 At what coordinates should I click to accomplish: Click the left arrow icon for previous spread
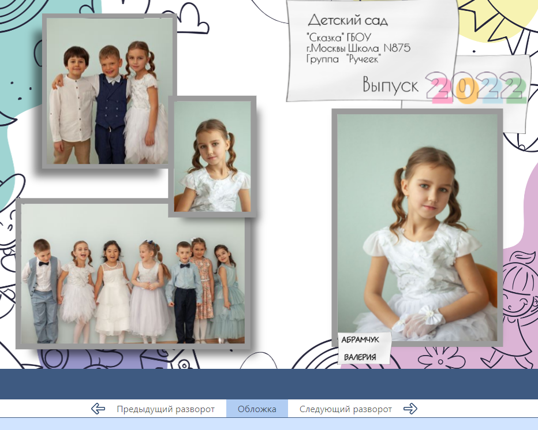[98, 409]
